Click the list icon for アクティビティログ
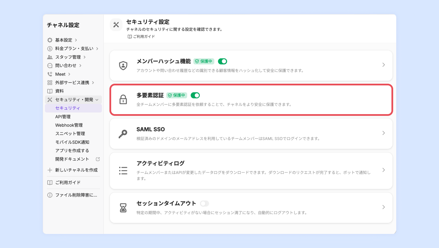The width and height of the screenshot is (439, 248). (123, 170)
